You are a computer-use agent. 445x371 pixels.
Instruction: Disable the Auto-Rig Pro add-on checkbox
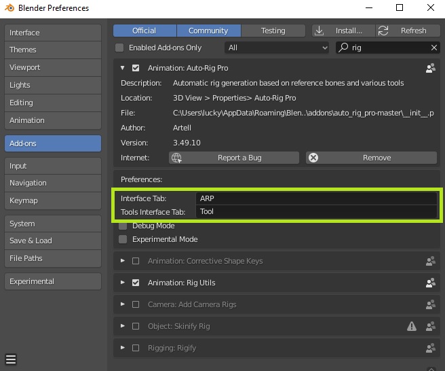coord(136,68)
